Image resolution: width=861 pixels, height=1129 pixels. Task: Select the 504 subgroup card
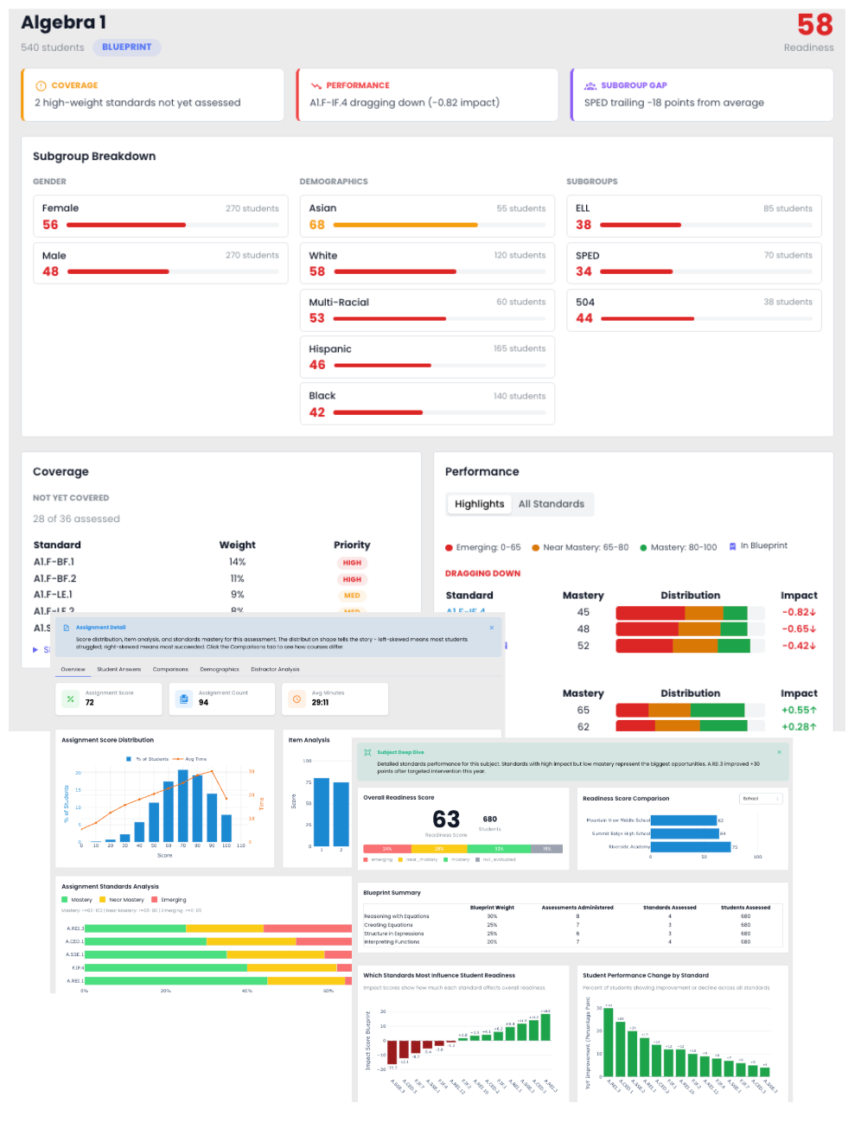[694, 309]
